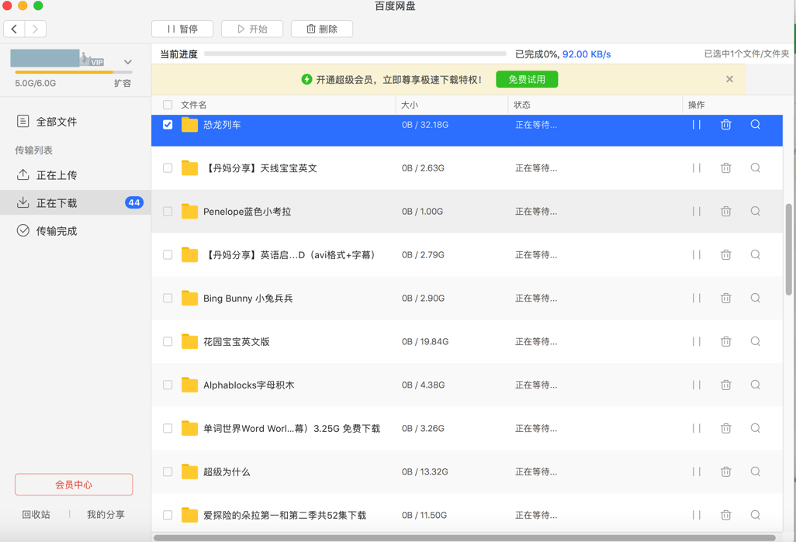Pause the 天线宝宝英文 download
This screenshot has width=796, height=542.
pyautogui.click(x=697, y=168)
